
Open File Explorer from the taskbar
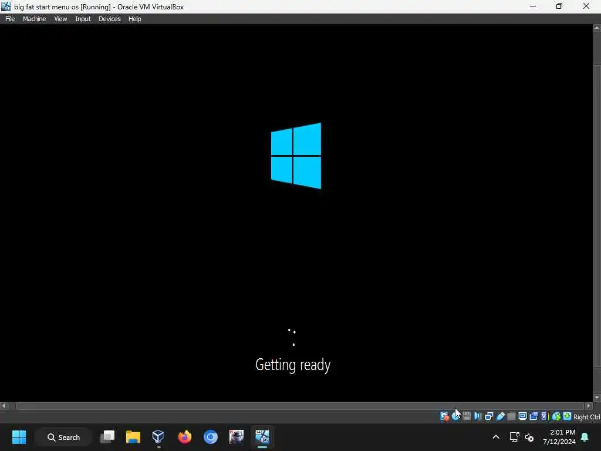[x=133, y=437]
